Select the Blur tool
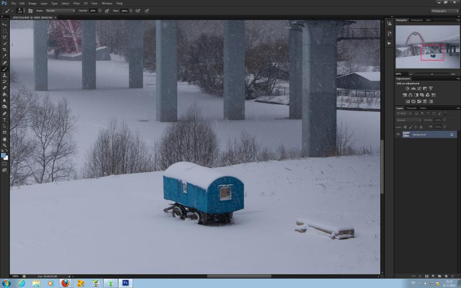Viewport: 461px width, 288px height. point(5,100)
